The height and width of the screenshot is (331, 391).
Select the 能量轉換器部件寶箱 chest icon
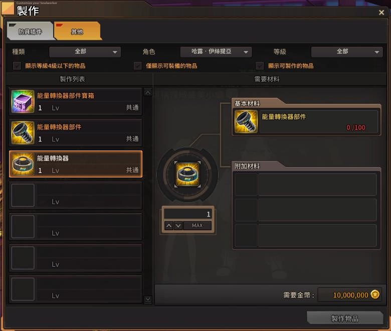point(23,101)
